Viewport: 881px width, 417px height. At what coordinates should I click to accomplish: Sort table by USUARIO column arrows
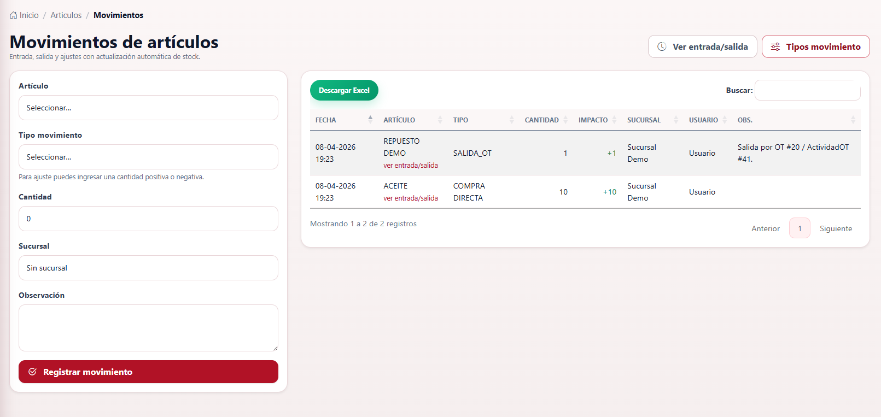tap(725, 120)
